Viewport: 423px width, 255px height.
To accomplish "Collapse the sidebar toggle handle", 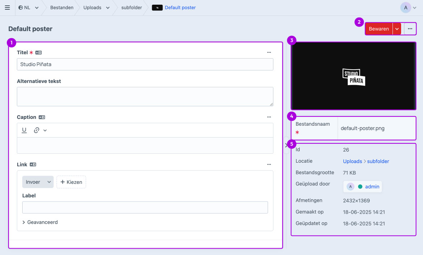I will click(x=286, y=145).
